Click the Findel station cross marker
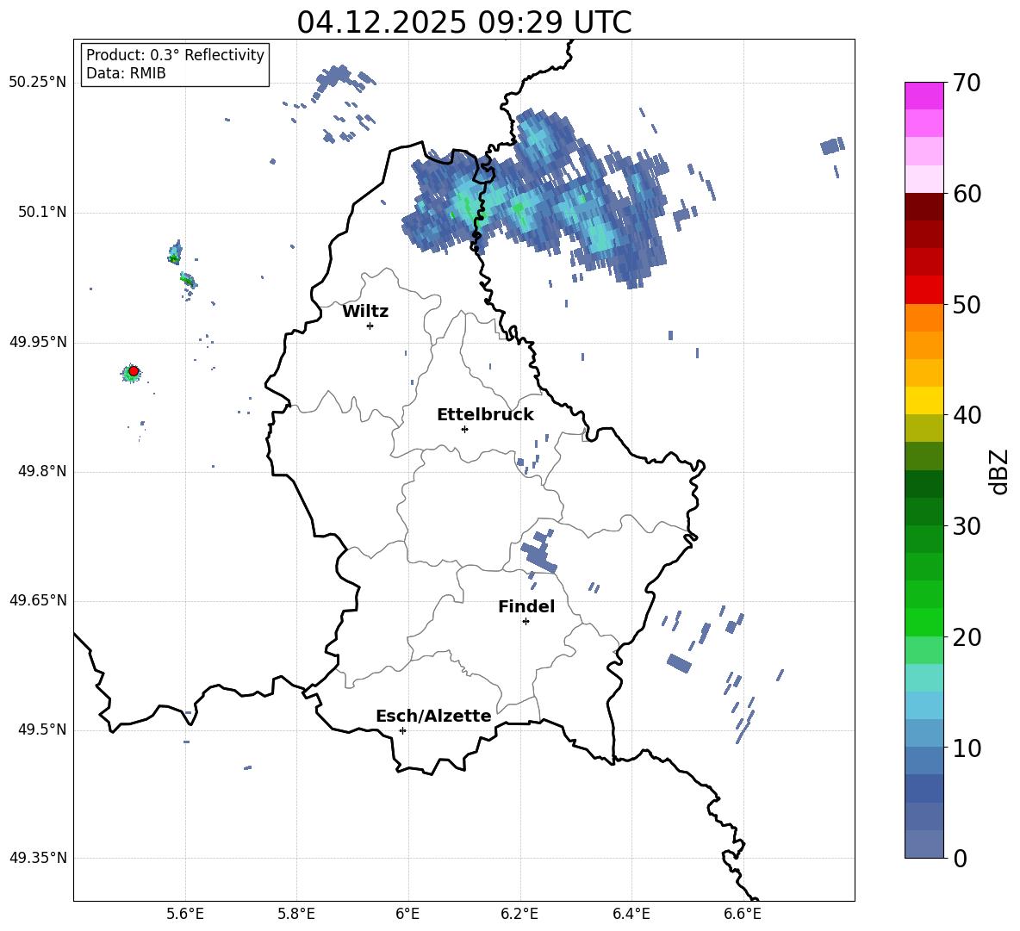1020x931 pixels. (x=526, y=622)
